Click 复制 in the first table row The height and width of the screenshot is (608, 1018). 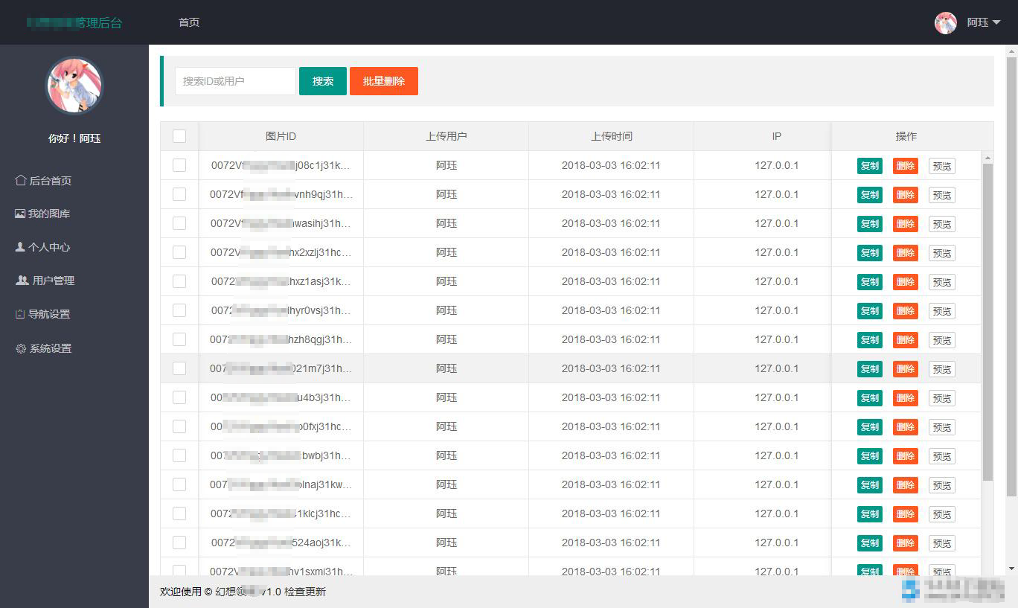869,166
